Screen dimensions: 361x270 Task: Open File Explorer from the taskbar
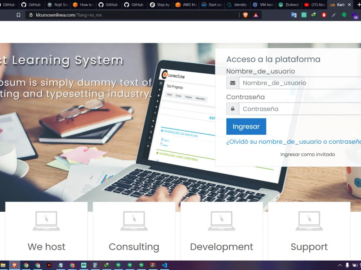tap(3, 265)
